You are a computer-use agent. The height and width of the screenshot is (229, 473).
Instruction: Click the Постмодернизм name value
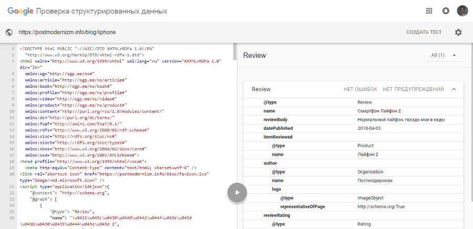tap(375, 181)
